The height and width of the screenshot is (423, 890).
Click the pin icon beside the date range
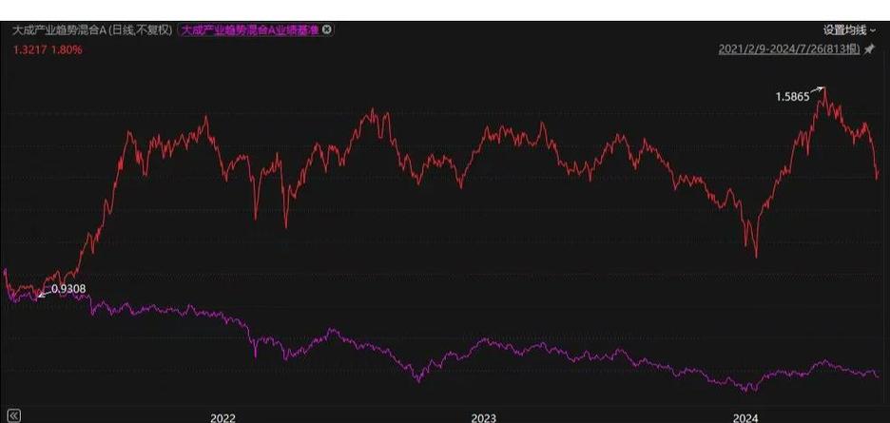(868, 49)
